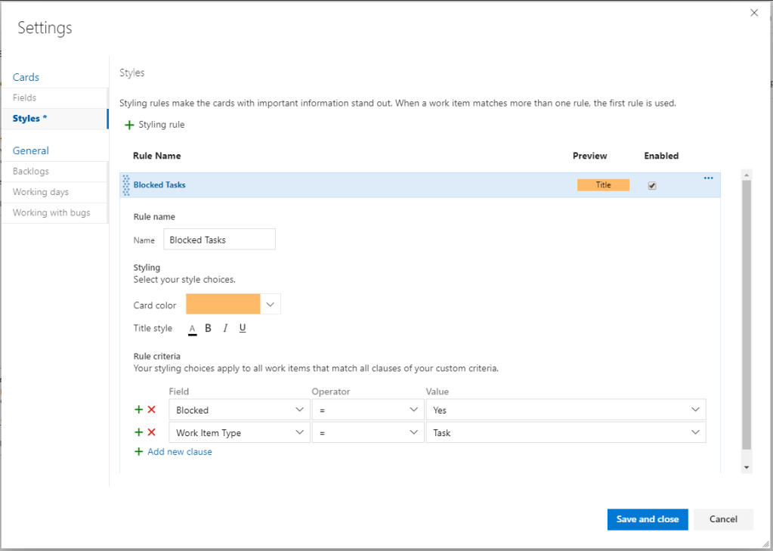This screenshot has width=773, height=551.
Task: Expand the Card color dropdown
Action: [271, 305]
